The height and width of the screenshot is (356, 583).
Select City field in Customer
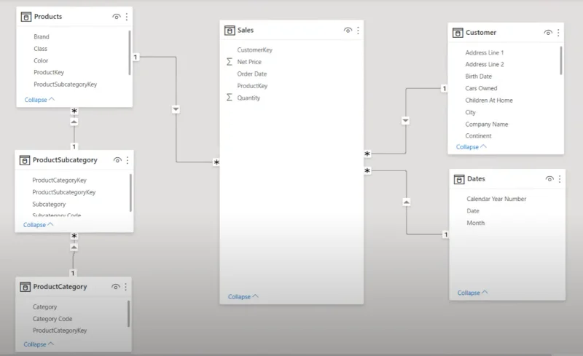470,112
